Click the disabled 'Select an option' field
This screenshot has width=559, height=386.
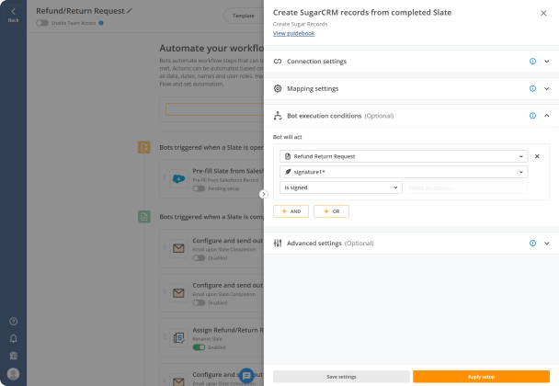point(466,187)
